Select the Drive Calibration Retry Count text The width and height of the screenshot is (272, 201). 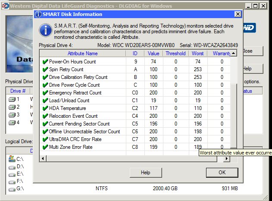click(x=78, y=77)
